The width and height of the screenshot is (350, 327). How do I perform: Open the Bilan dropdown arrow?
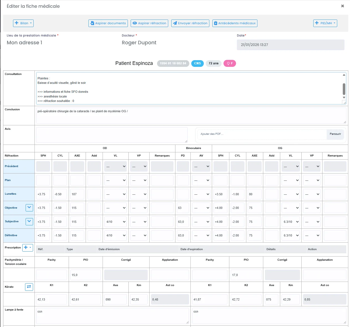tap(31, 23)
